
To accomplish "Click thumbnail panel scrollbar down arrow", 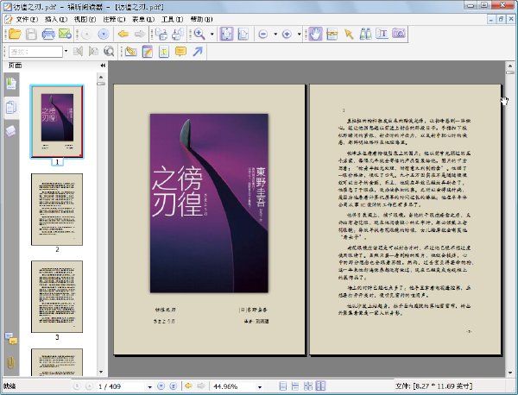I will 101,372.
